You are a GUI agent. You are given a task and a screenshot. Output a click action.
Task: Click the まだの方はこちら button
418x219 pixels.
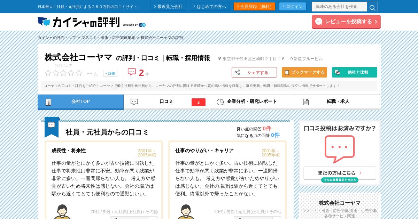(x=340, y=173)
